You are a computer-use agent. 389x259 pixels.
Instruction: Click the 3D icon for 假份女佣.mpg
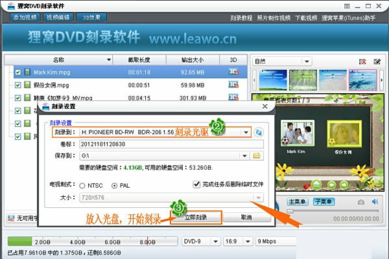[x=233, y=85]
